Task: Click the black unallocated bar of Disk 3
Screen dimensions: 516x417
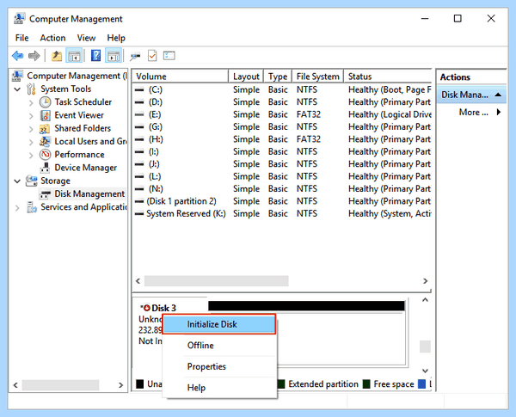Action: tap(306, 306)
